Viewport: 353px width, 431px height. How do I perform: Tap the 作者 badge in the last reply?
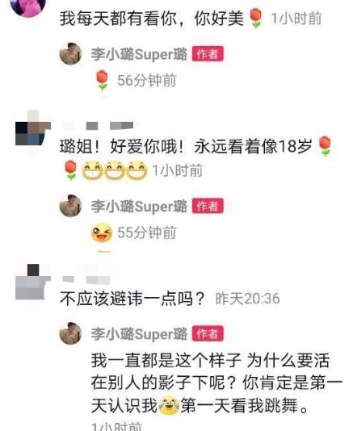208,333
